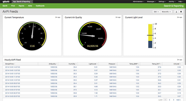Click UVLevel value 0.35

(x=179, y=77)
